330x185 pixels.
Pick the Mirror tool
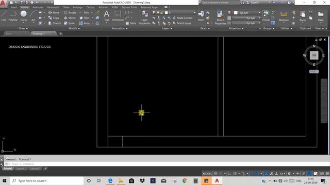(x=70, y=18)
